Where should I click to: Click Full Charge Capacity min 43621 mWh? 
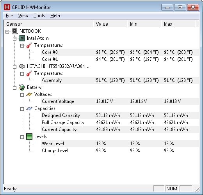coord(142,122)
